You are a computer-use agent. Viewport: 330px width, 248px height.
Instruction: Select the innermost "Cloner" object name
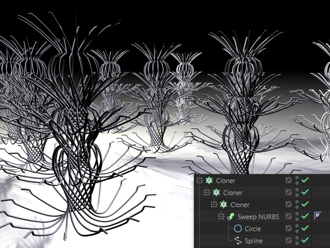pyautogui.click(x=240, y=205)
